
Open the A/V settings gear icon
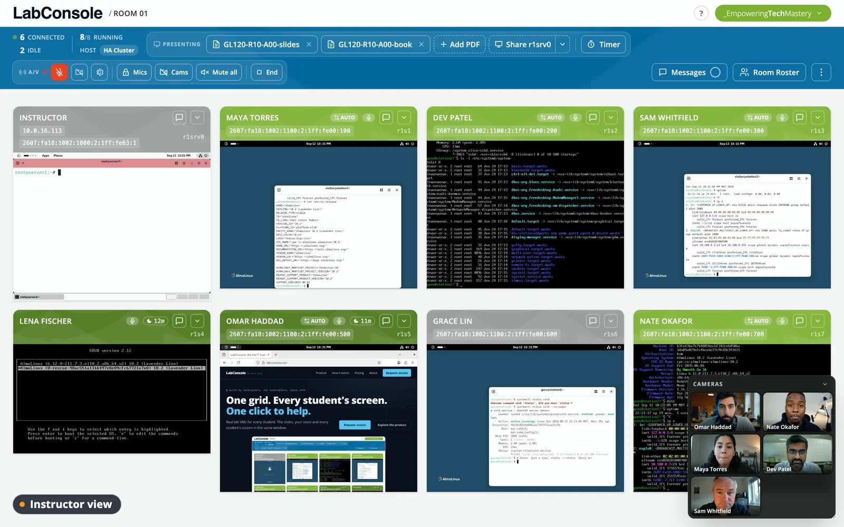(x=100, y=72)
